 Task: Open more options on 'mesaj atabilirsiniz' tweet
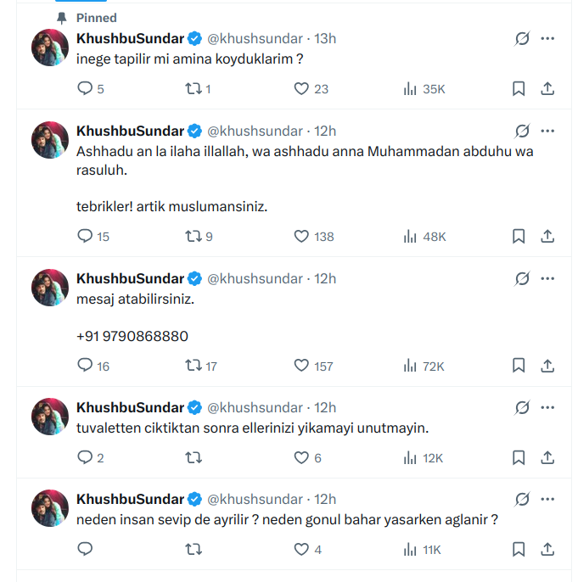point(547,278)
